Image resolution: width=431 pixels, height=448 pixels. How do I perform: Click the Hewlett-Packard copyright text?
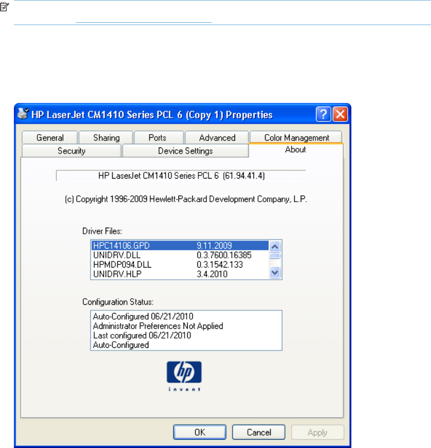coord(185,199)
